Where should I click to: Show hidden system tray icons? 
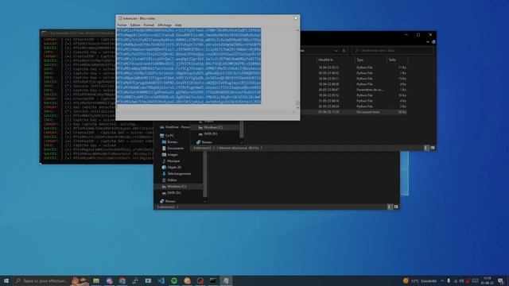click(x=442, y=280)
